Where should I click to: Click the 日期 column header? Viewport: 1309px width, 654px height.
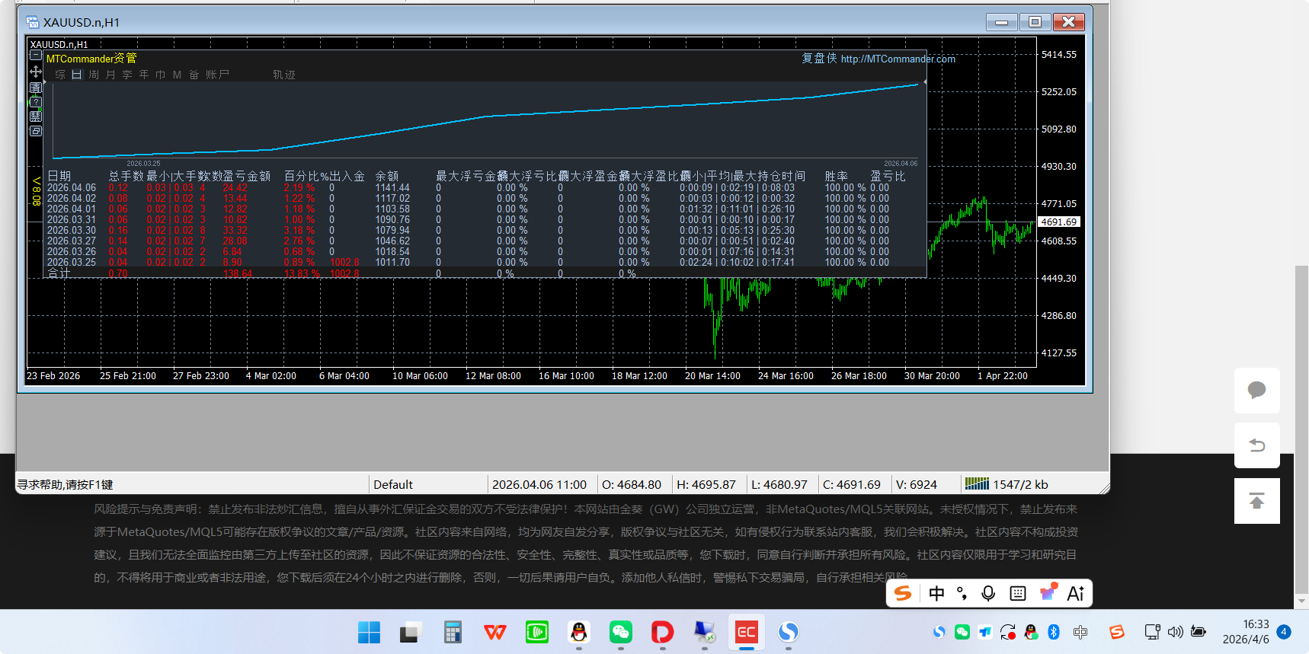click(59, 176)
